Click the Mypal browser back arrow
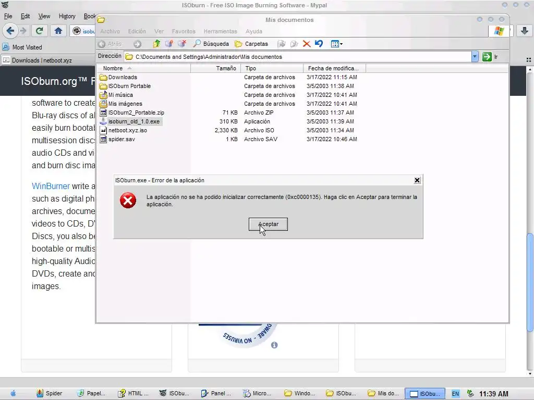 click(x=10, y=31)
